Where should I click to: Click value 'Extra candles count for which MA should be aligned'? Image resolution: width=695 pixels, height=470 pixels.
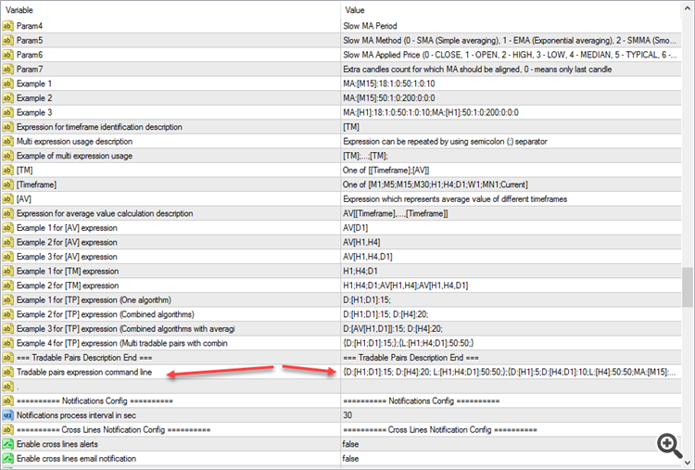477,70
